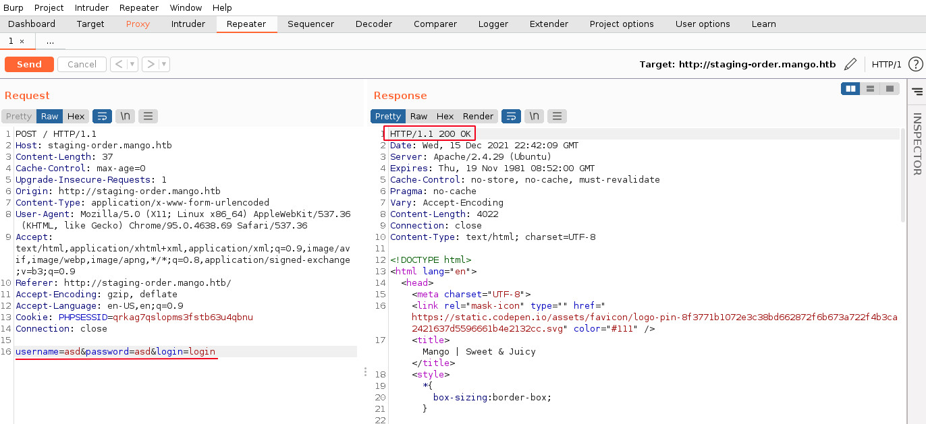Image resolution: width=926 pixels, height=424 pixels.
Task: Open the Request pane hamburger menu
Action: 148,116
